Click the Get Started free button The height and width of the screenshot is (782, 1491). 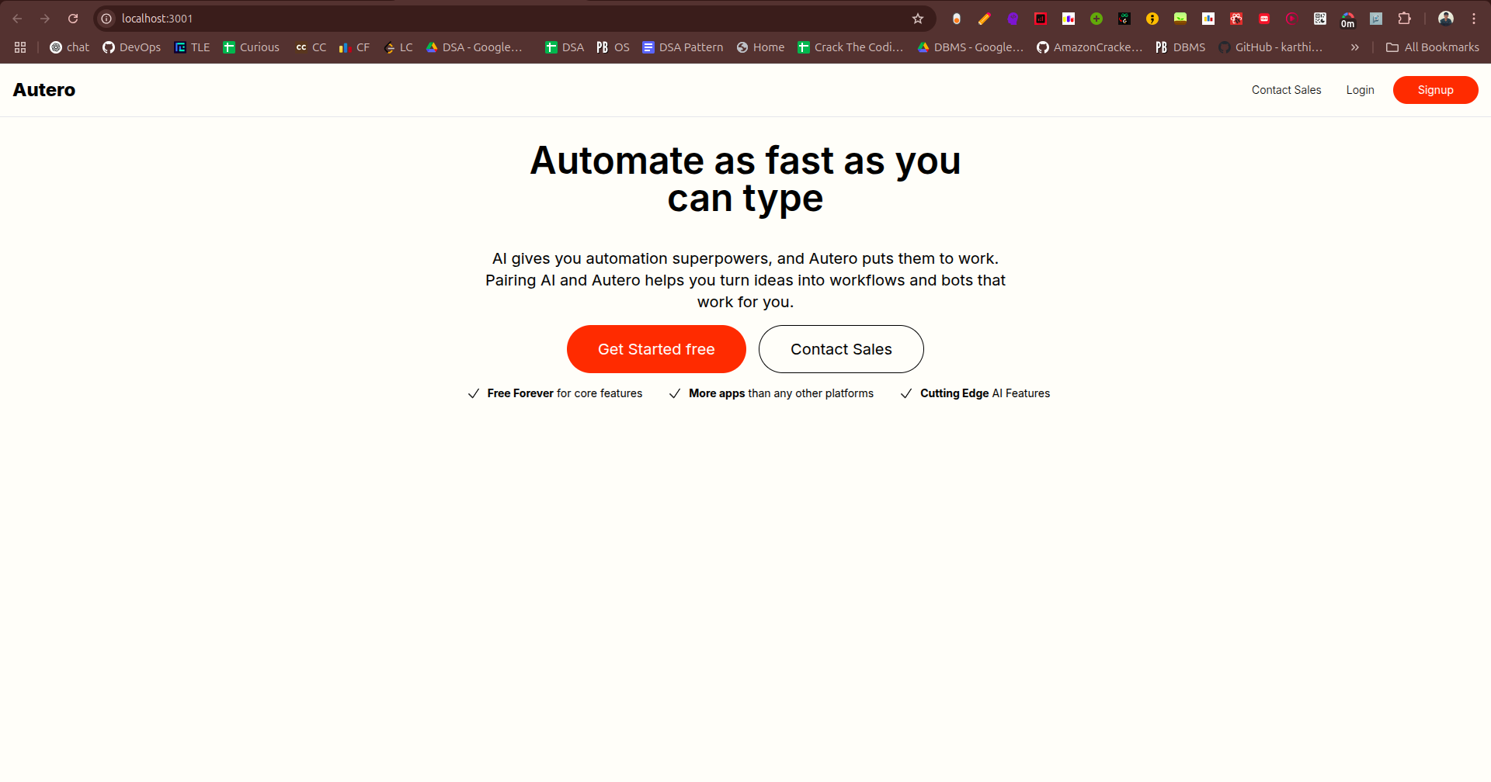pos(656,349)
